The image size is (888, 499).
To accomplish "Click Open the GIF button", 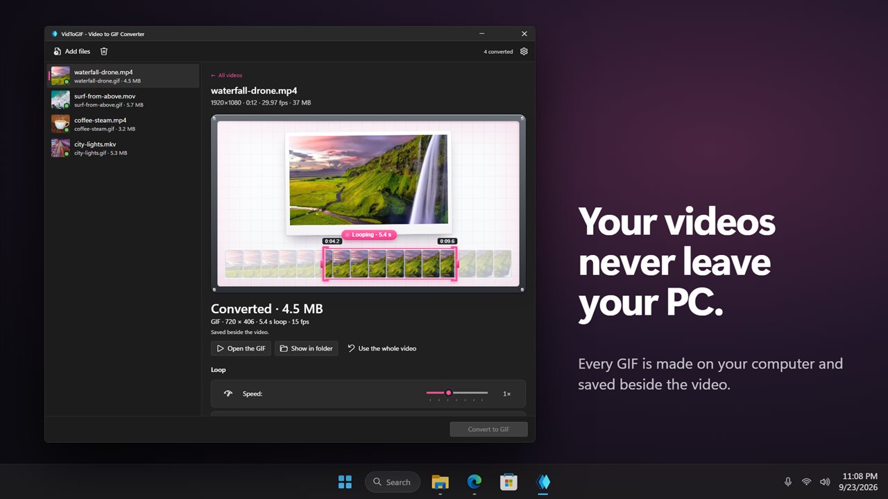I will point(241,349).
